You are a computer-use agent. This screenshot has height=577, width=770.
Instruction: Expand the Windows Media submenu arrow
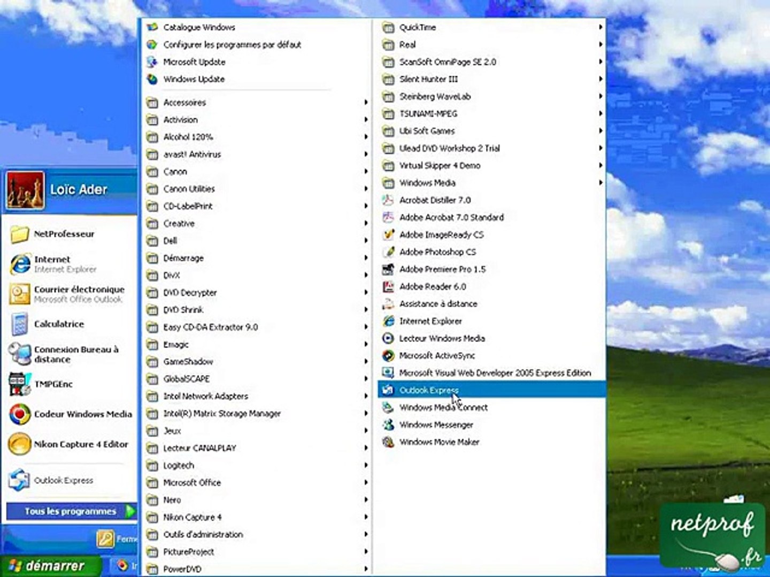click(x=600, y=183)
